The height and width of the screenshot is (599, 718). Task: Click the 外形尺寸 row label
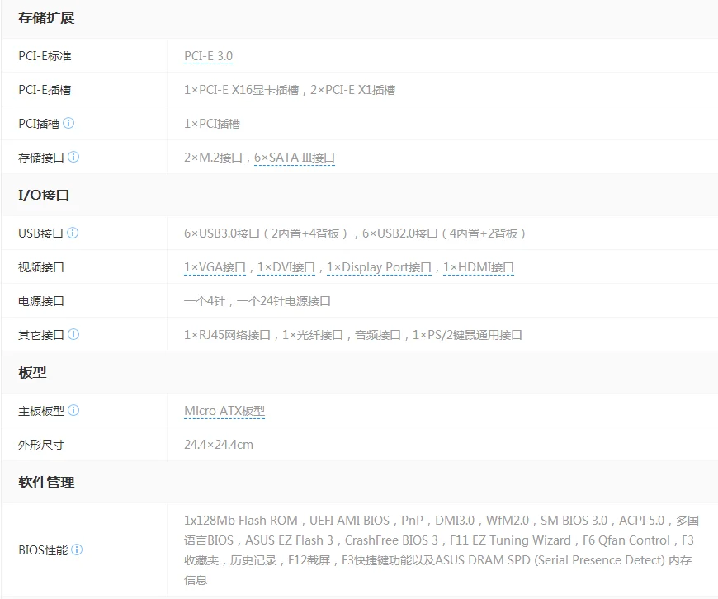[40, 445]
